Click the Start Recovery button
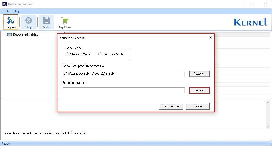The height and width of the screenshot is (146, 272). 171,106
